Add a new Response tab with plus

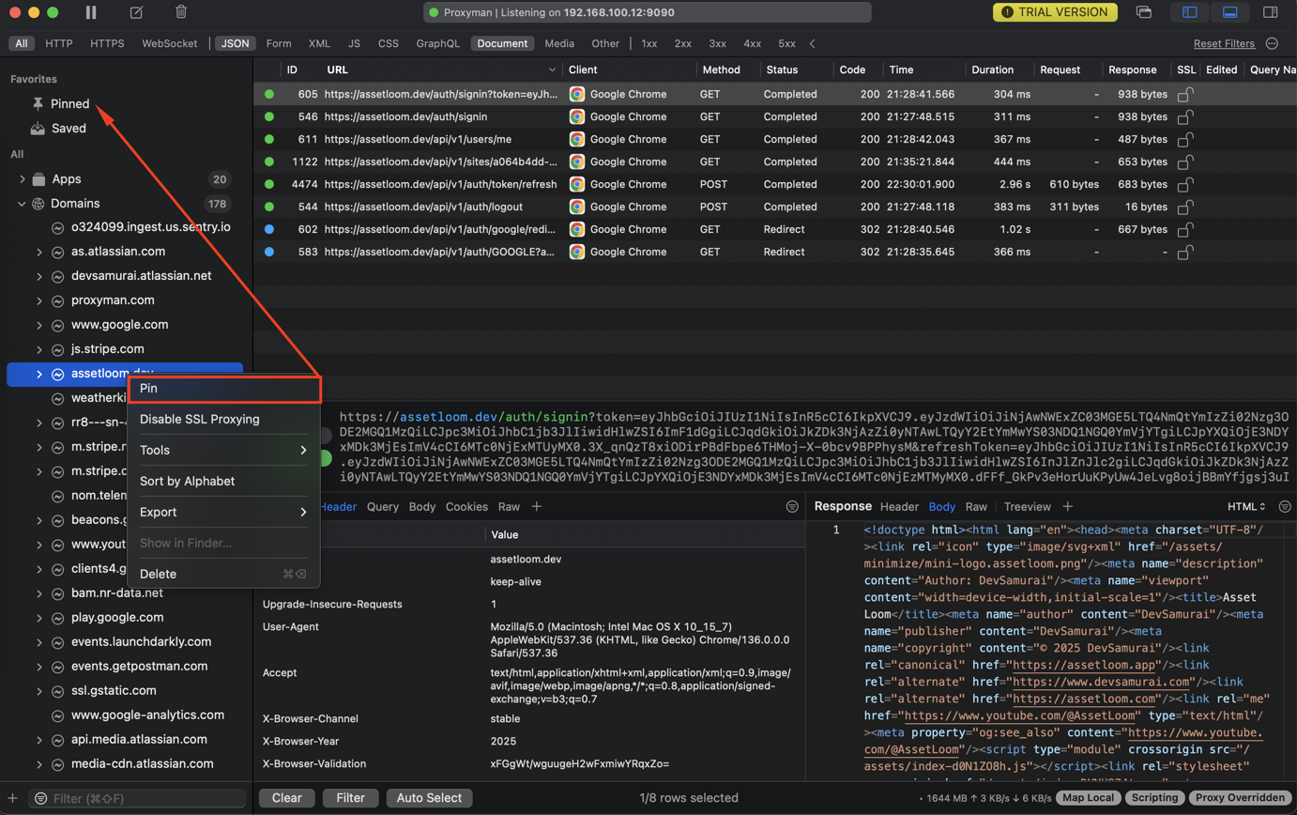[x=1067, y=506]
